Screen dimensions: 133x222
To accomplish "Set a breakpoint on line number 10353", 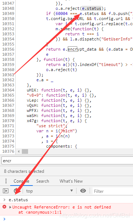I will [x=8, y=34].
